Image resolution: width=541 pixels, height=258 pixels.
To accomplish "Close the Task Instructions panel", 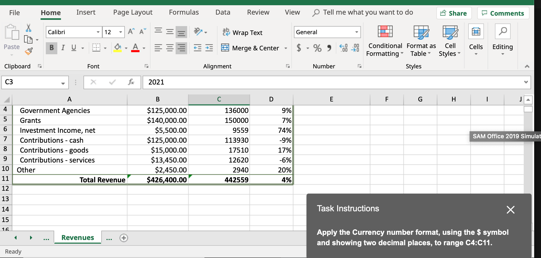I will point(510,209).
